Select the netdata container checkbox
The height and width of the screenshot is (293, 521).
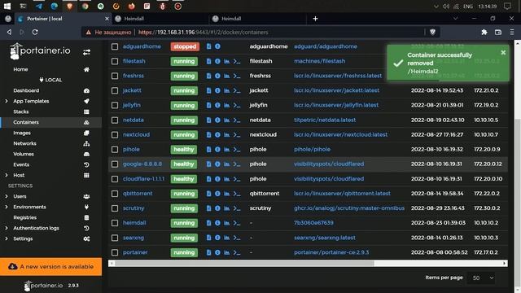click(x=115, y=120)
